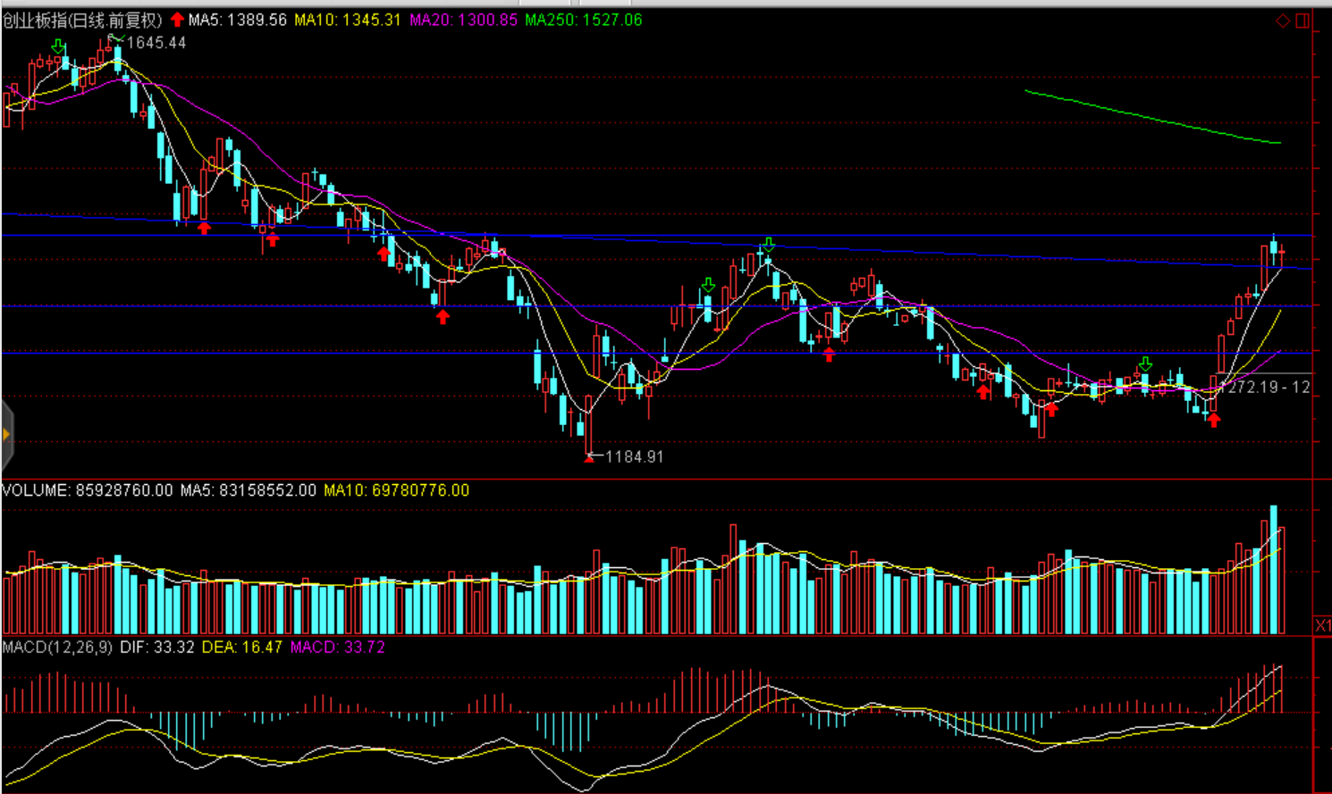The width and height of the screenshot is (1332, 794).
Task: Expand the hidden left sidebar handle
Action: click(6, 435)
